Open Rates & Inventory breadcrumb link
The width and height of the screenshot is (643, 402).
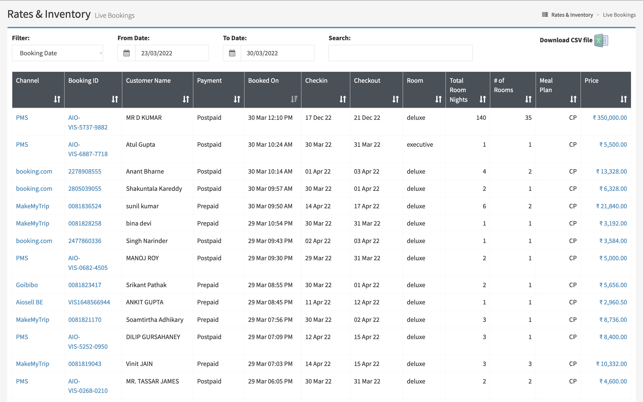[x=572, y=15]
